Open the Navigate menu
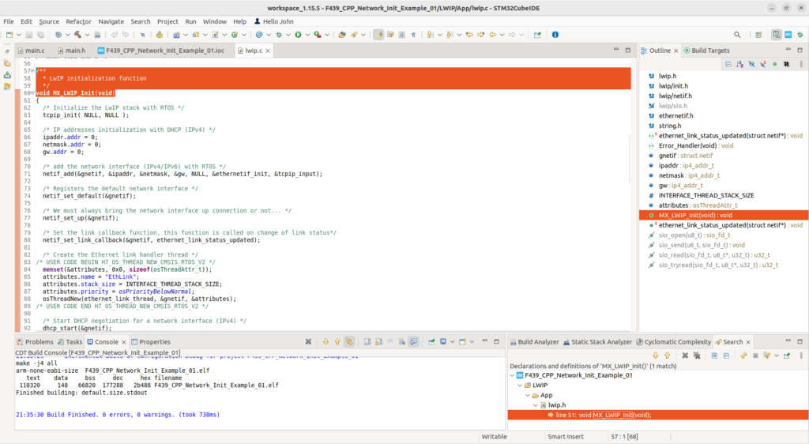 tap(111, 21)
